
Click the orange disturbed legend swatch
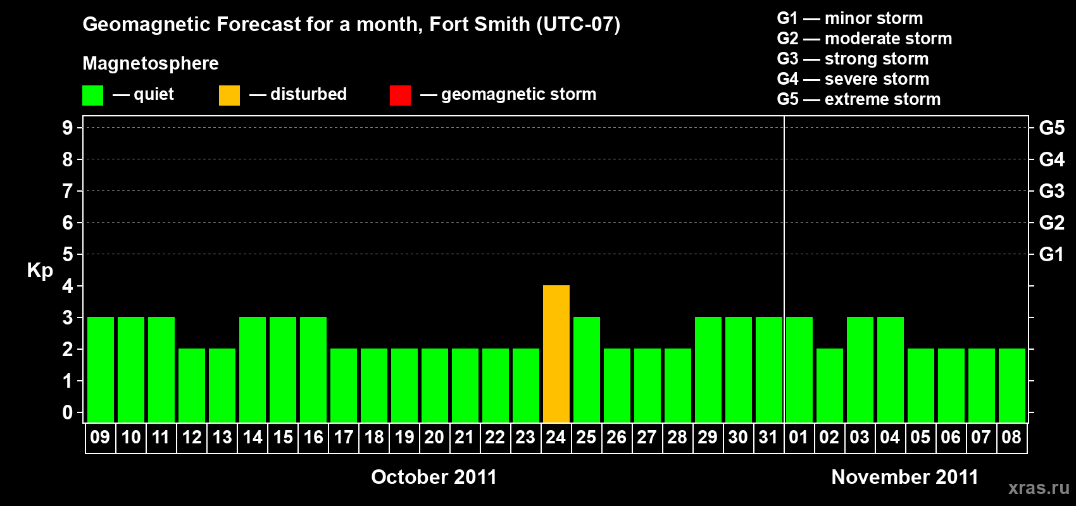229,96
